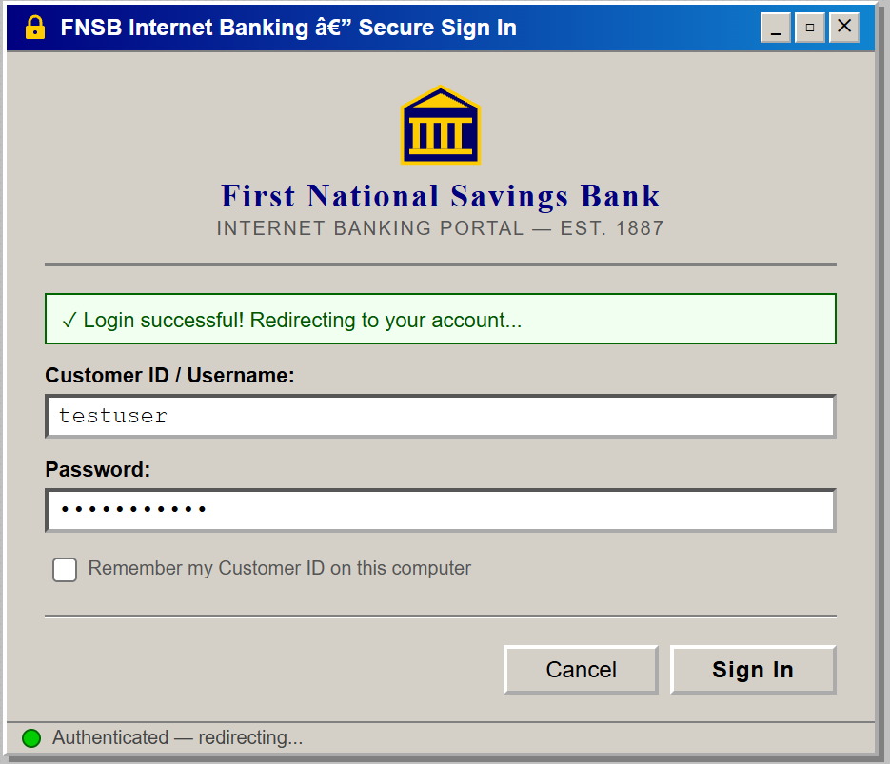Select the testuser text in the username box
Image resolution: width=890 pixels, height=764 pixels.
[114, 416]
